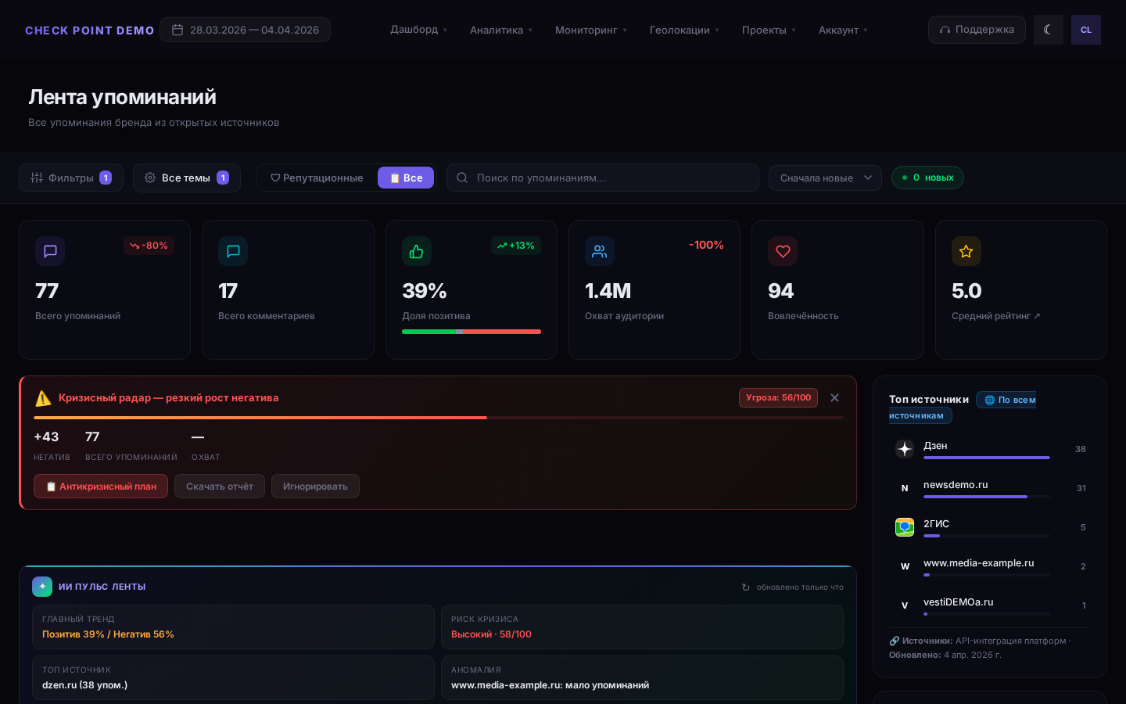Click the 2ГИС source icon

[x=905, y=526]
